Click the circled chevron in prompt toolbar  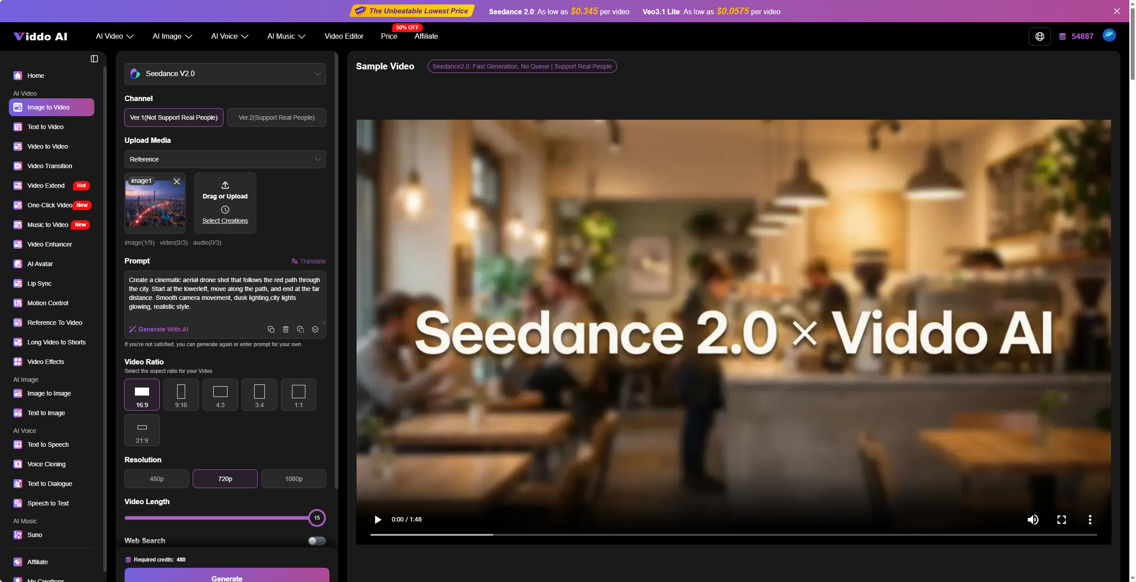click(315, 329)
